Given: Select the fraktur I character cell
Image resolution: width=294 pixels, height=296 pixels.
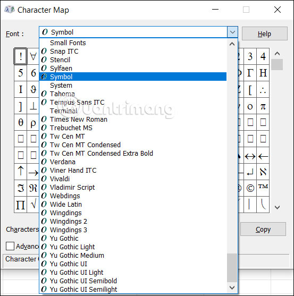Looking at the screenshot, I should [21, 188].
